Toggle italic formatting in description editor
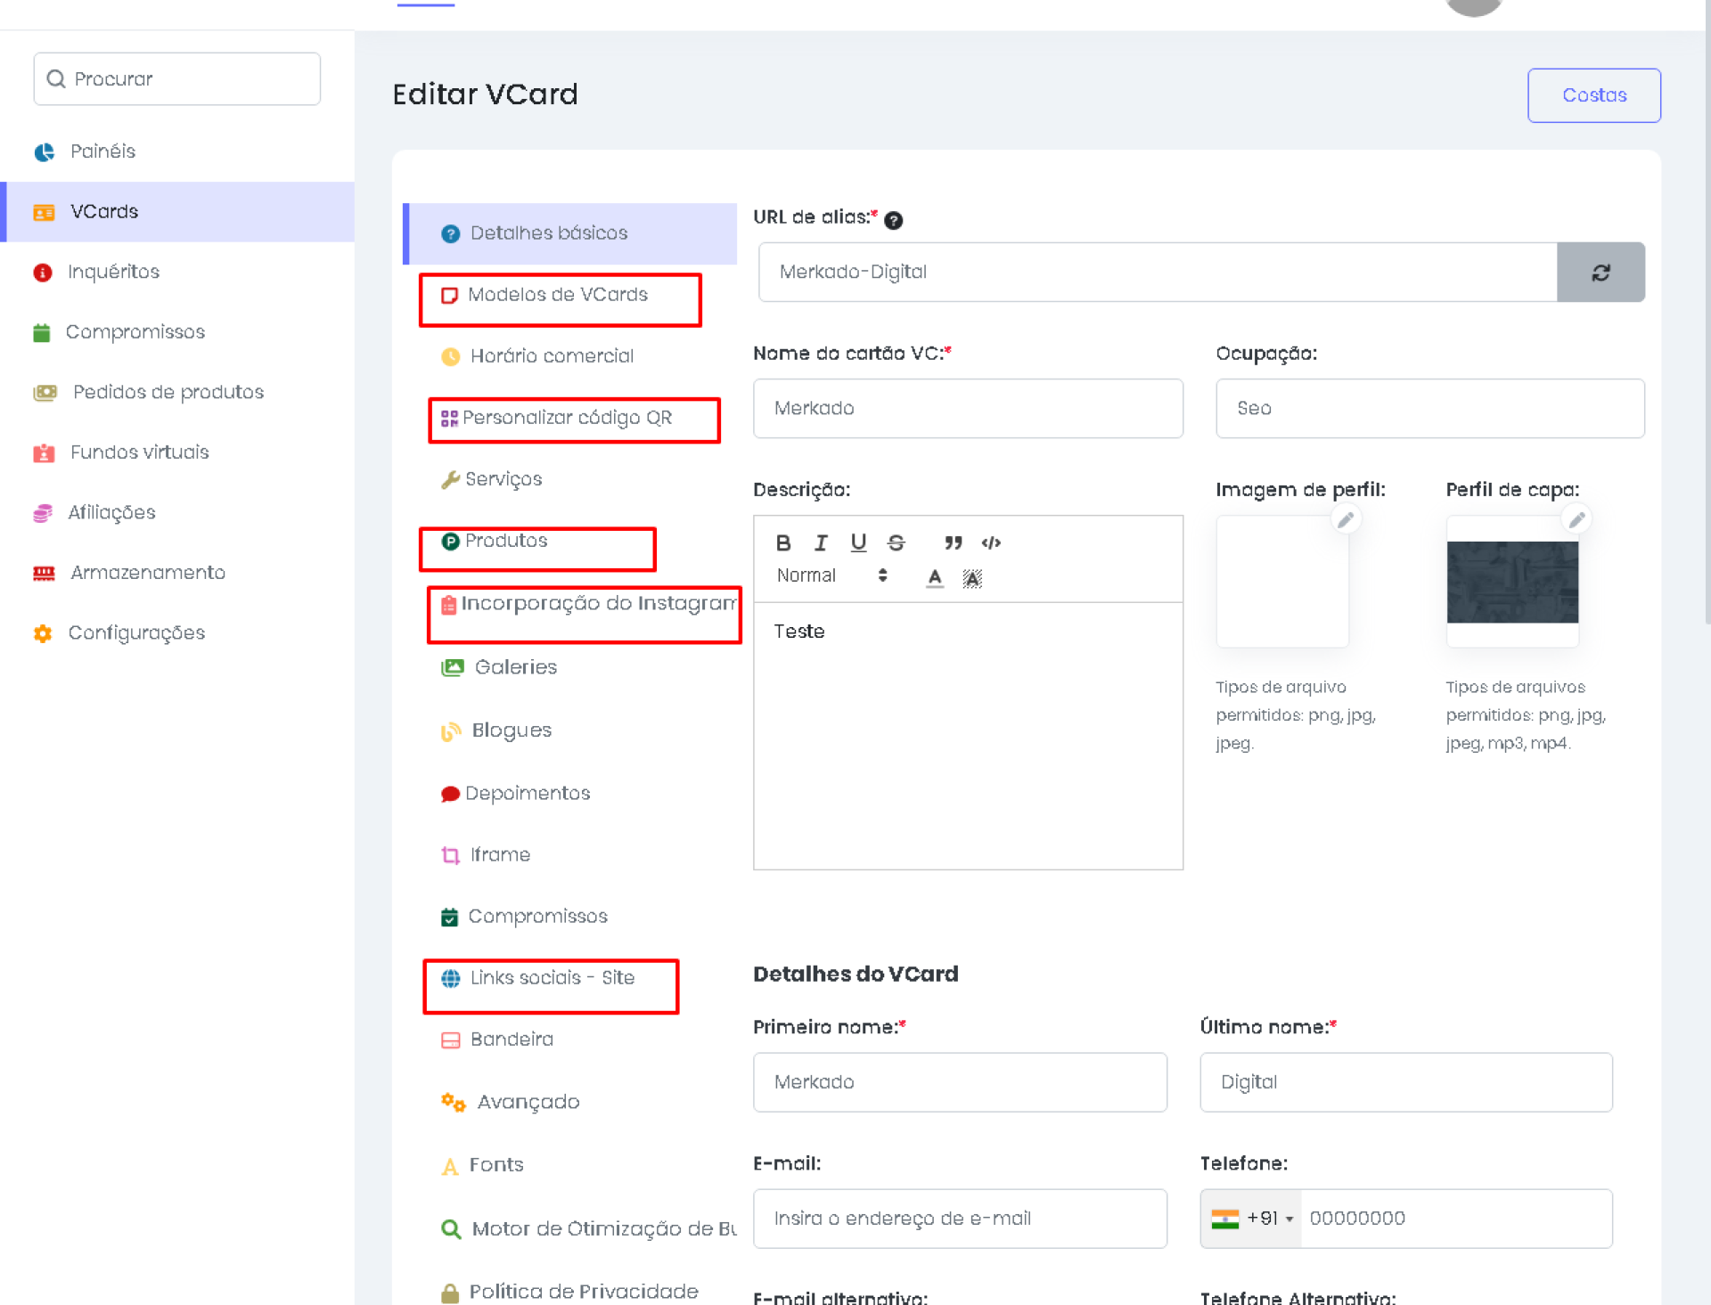The height and width of the screenshot is (1305, 1711). [x=821, y=542]
